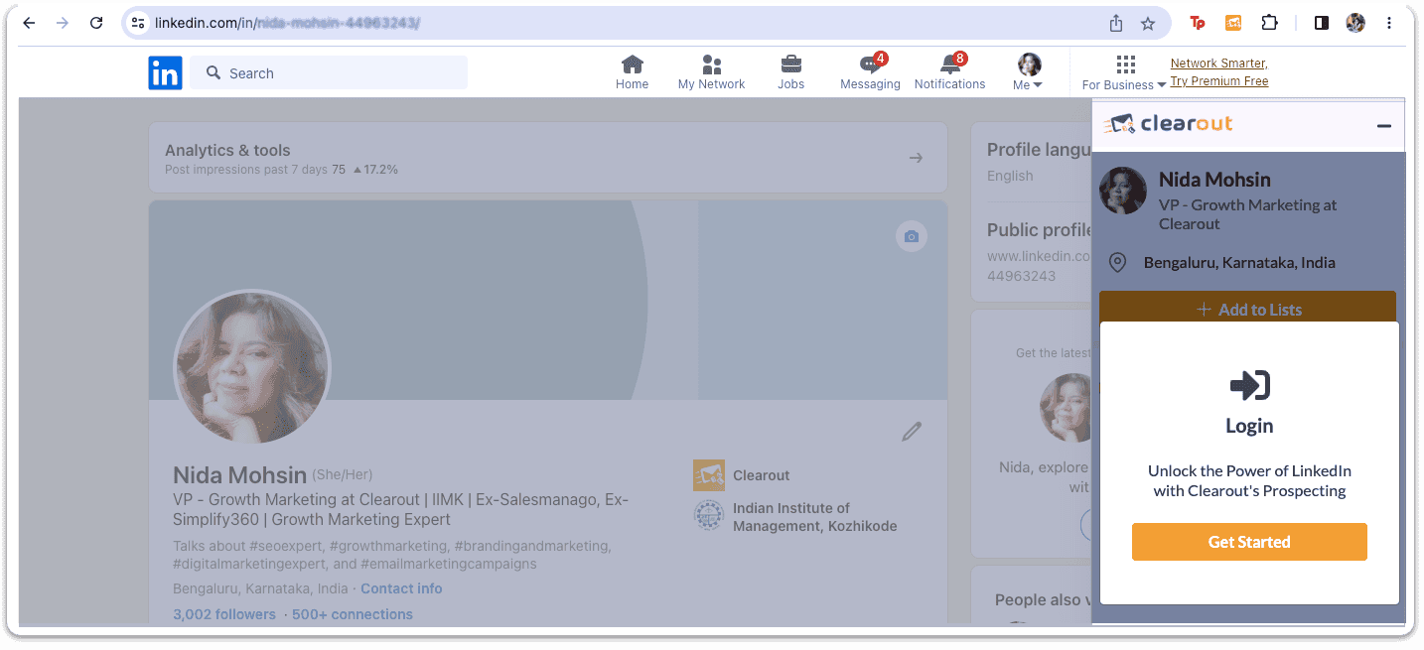Click Add to Lists button
1424x650 pixels.
(1248, 307)
